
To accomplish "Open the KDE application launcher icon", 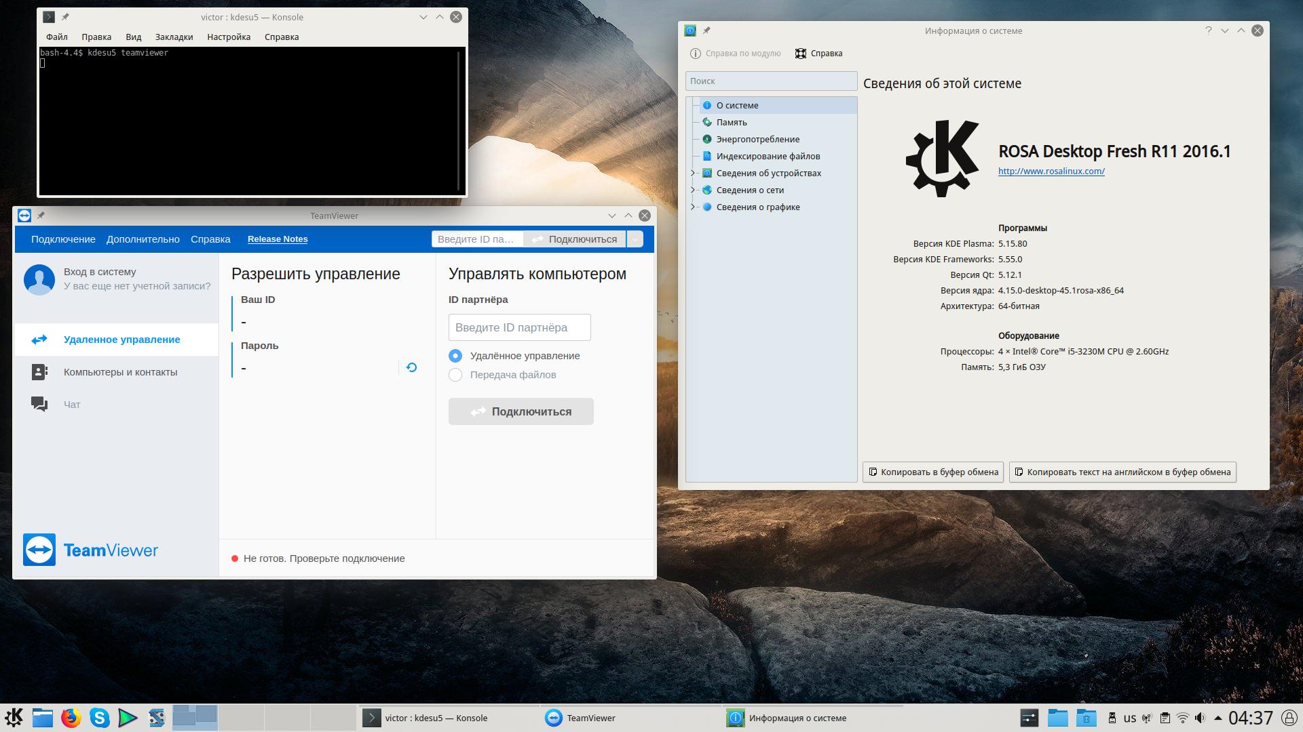I will point(14,718).
